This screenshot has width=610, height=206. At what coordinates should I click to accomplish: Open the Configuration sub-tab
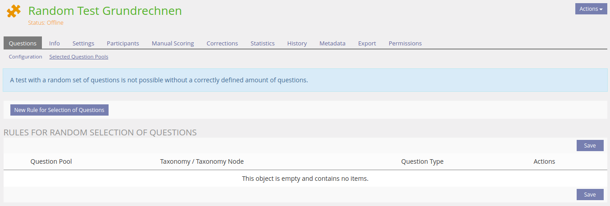tap(26, 57)
